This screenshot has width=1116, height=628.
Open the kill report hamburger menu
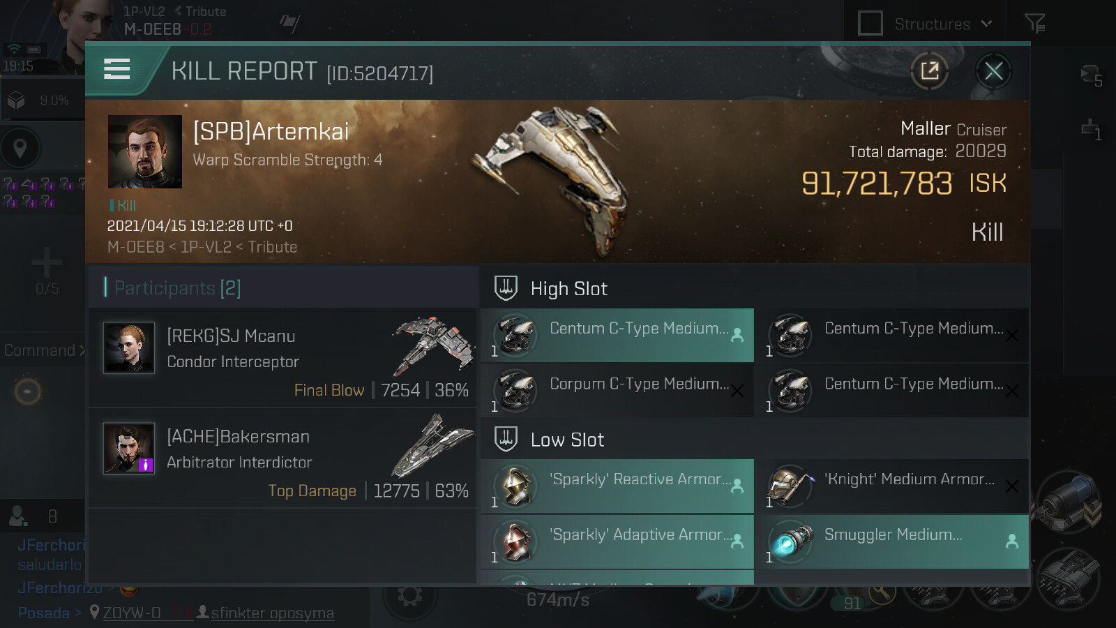[x=116, y=69]
